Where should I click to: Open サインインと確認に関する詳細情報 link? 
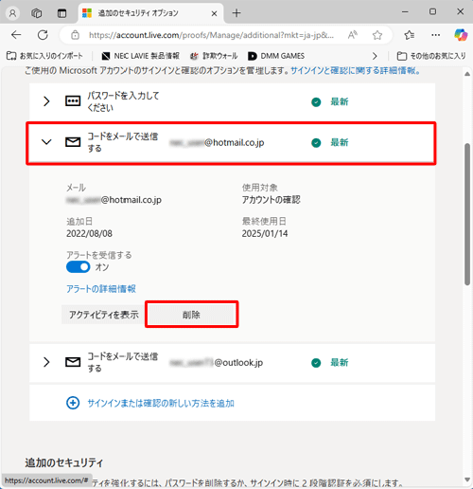click(356, 70)
